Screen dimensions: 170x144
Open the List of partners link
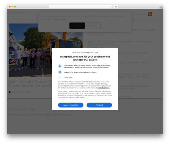click(x=104, y=88)
